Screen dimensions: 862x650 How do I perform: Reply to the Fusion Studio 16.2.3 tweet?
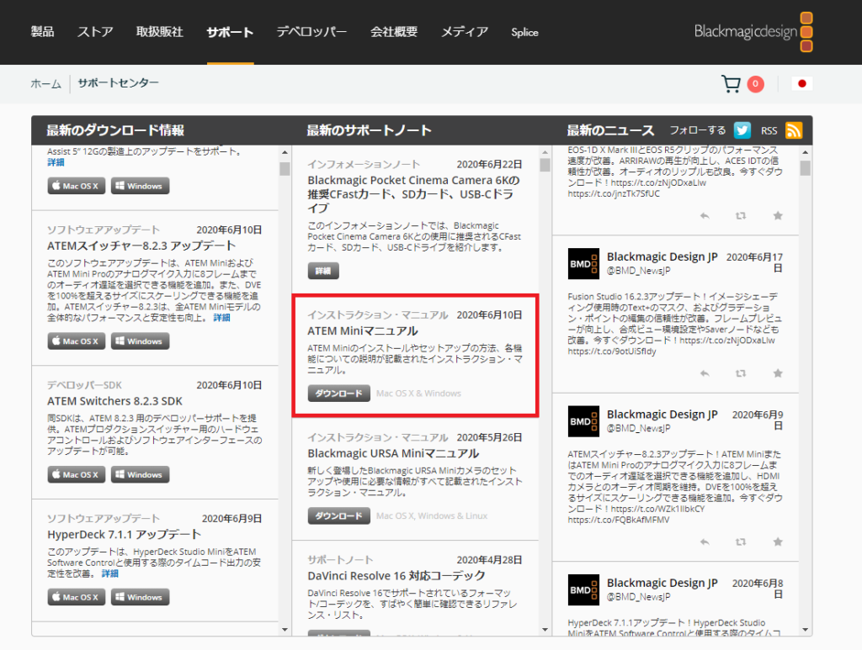click(x=705, y=373)
